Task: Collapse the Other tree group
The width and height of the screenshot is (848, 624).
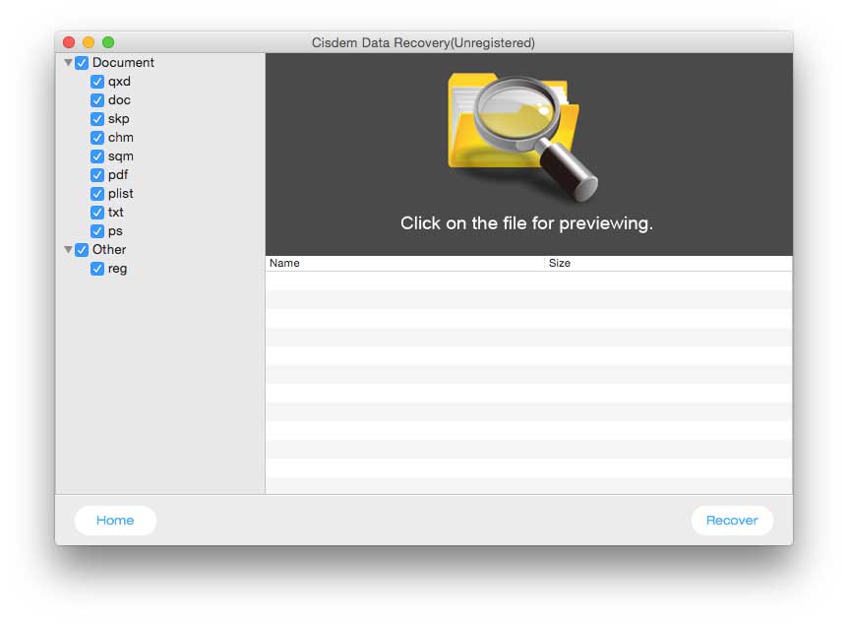Action: 68,249
